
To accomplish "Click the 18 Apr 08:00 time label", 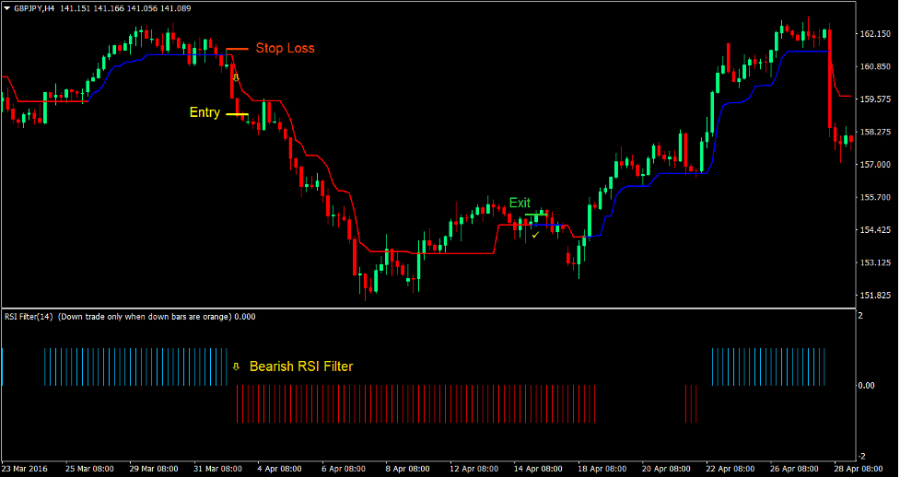I will tap(602, 469).
